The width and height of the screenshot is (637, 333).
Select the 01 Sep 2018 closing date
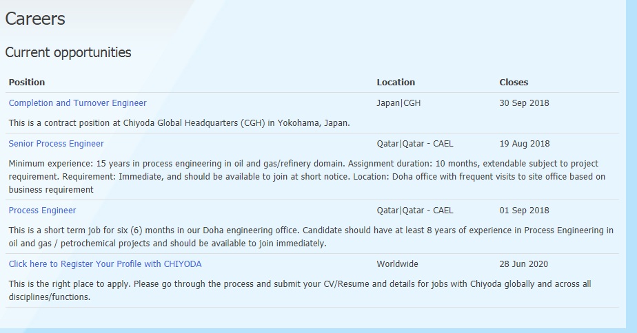click(x=524, y=211)
